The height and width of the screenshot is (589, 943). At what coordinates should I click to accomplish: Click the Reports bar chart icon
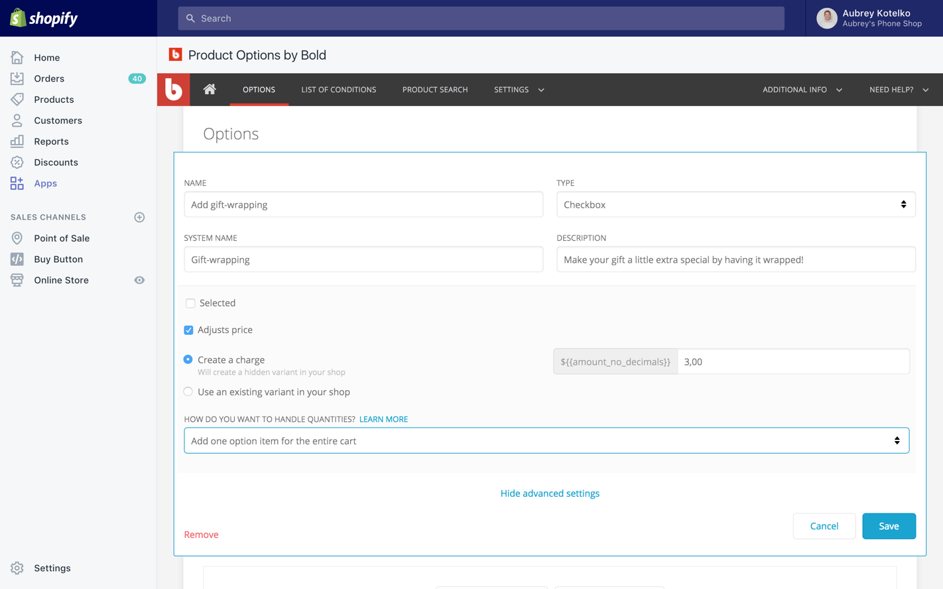[x=17, y=141]
